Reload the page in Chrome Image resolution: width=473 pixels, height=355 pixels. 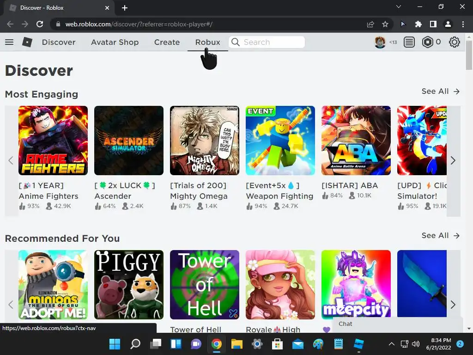click(x=40, y=24)
